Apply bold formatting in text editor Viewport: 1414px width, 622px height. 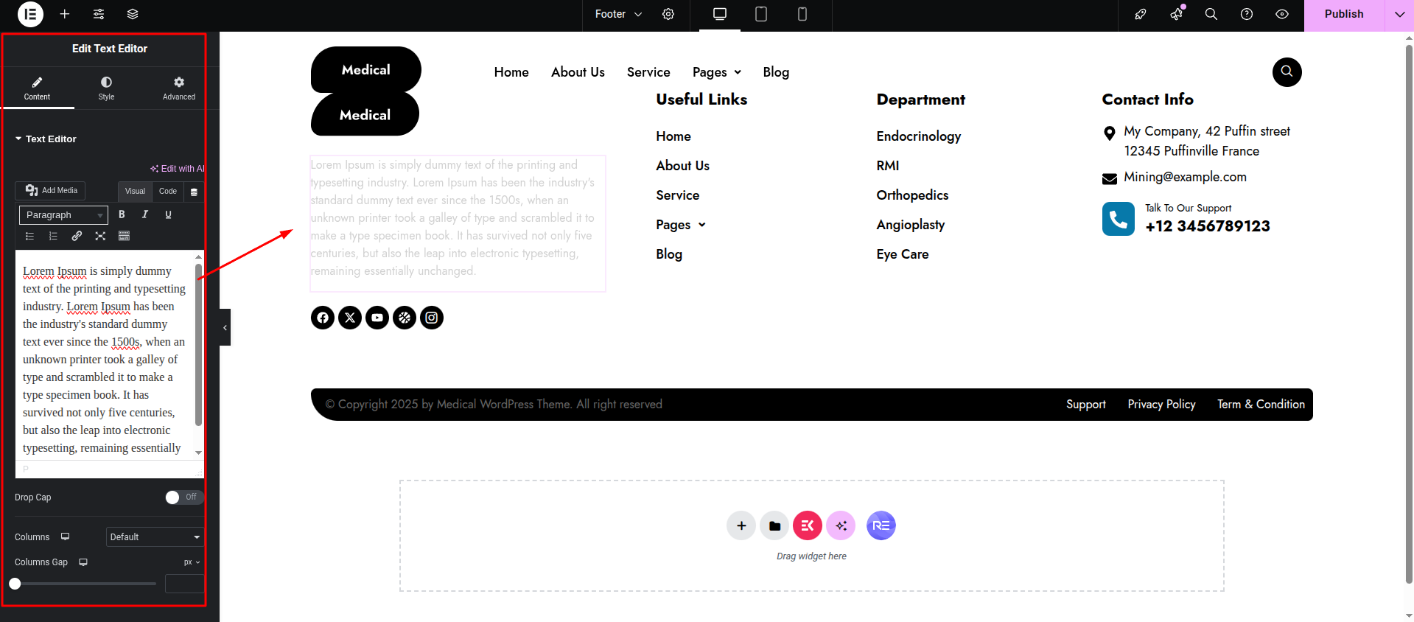(x=122, y=214)
